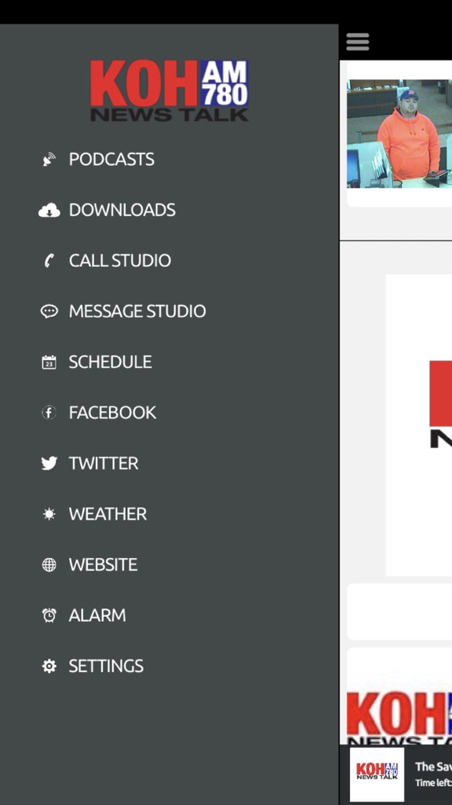Click the Twitter bird icon
This screenshot has width=452, height=805.
click(49, 463)
